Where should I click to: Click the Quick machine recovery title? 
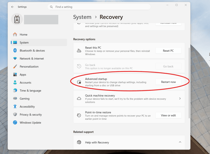tap(100, 96)
